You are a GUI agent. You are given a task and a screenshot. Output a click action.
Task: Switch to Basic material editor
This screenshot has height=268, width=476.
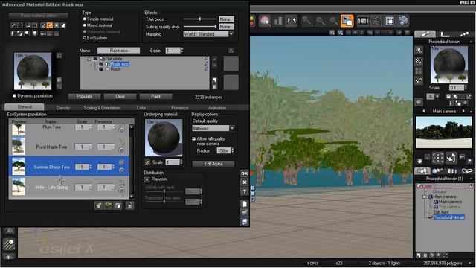(x=38, y=15)
